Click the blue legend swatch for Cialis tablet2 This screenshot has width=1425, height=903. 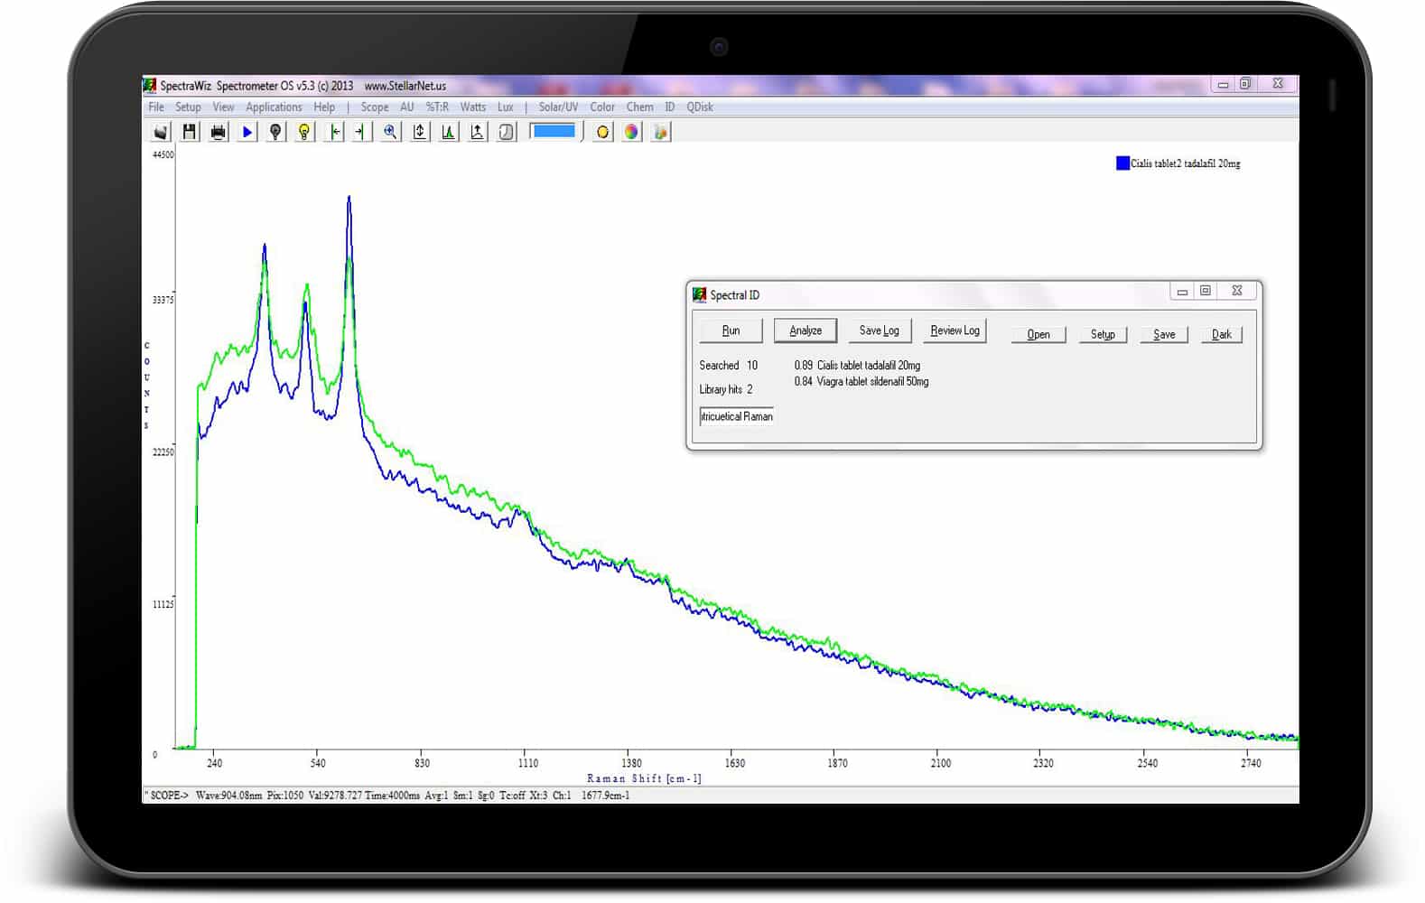pyautogui.click(x=1122, y=163)
